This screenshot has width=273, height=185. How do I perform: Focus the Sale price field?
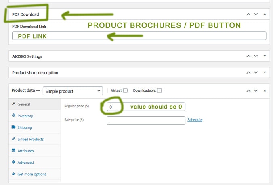pyautogui.click(x=146, y=120)
